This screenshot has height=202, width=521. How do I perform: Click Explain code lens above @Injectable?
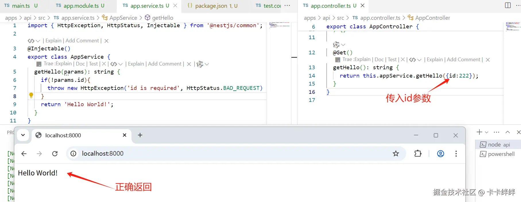53,41
